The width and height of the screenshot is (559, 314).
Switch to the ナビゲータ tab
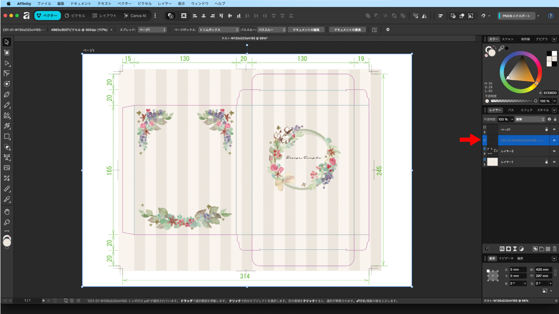506,258
